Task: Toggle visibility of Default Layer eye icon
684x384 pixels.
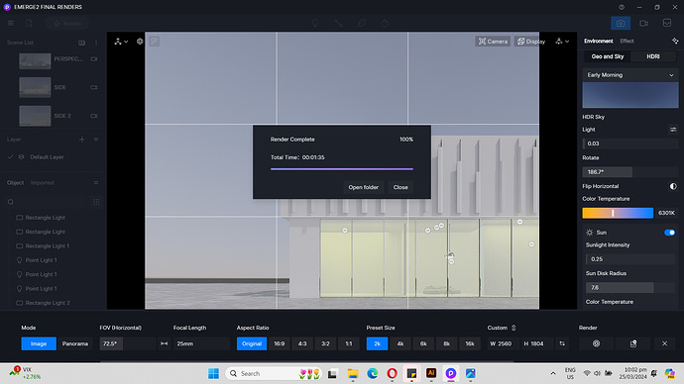Action: [22, 156]
